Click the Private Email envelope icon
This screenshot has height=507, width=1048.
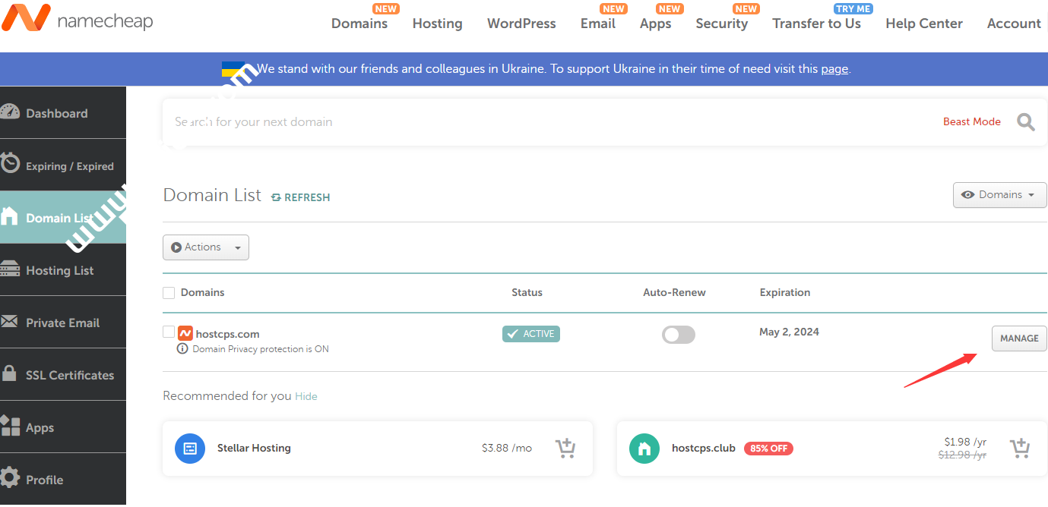tap(10, 322)
